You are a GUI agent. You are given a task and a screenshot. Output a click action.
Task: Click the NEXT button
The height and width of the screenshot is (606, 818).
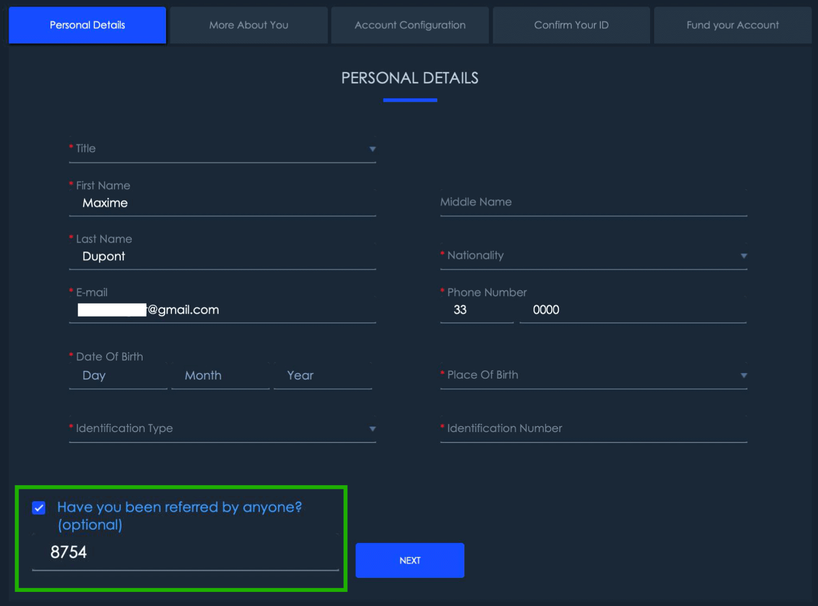click(x=410, y=560)
